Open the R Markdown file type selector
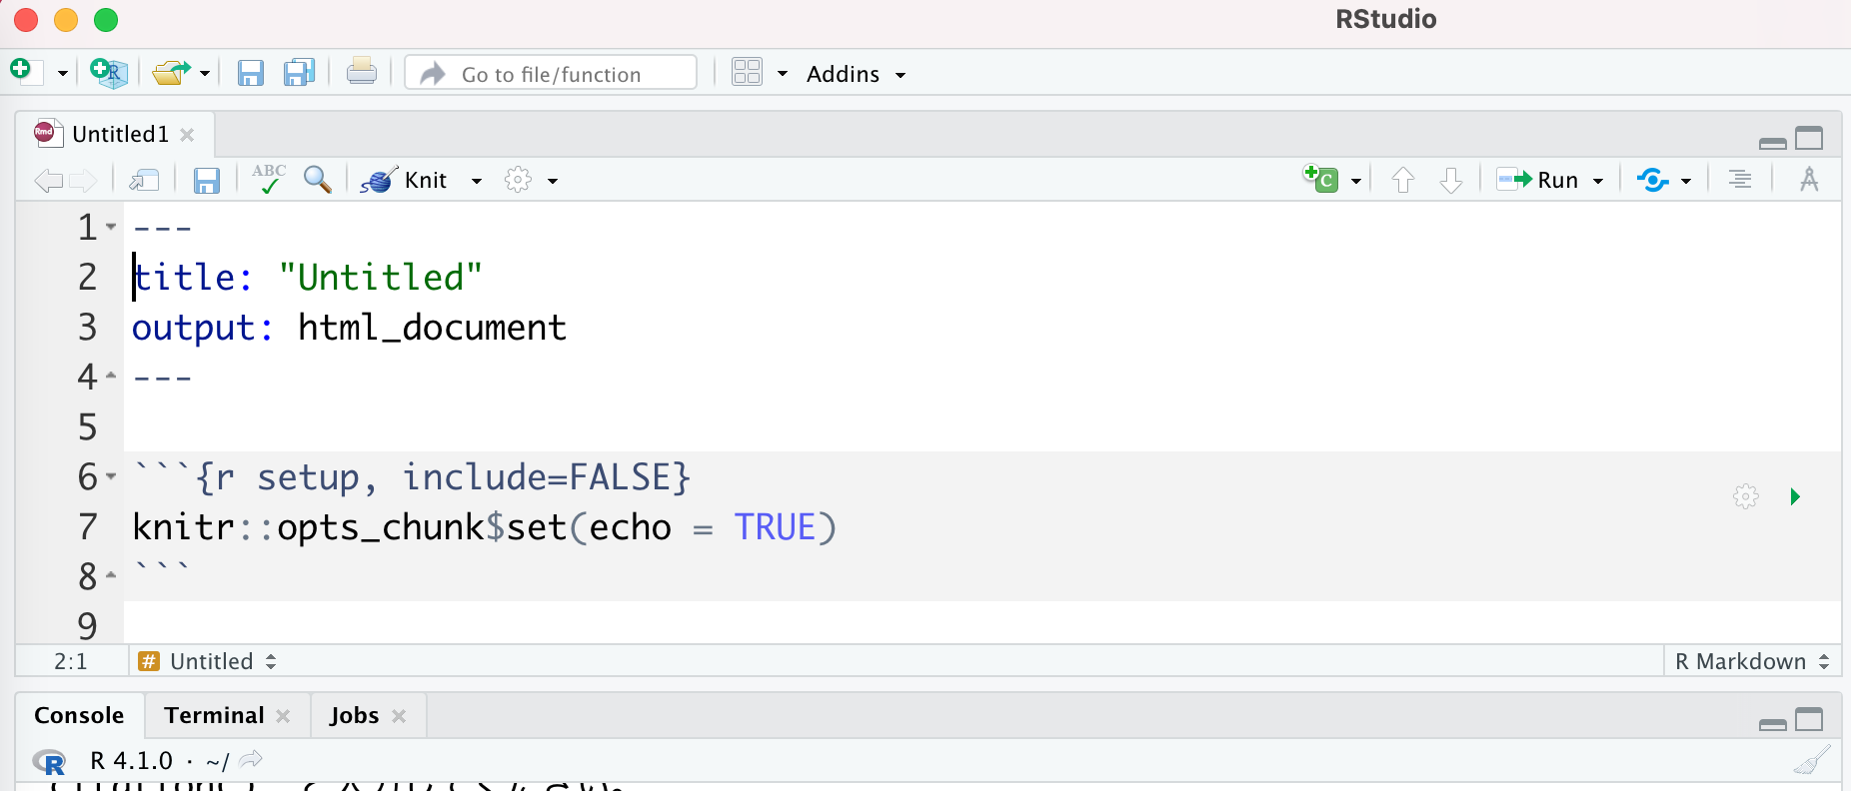1851x791 pixels. [x=1751, y=661]
